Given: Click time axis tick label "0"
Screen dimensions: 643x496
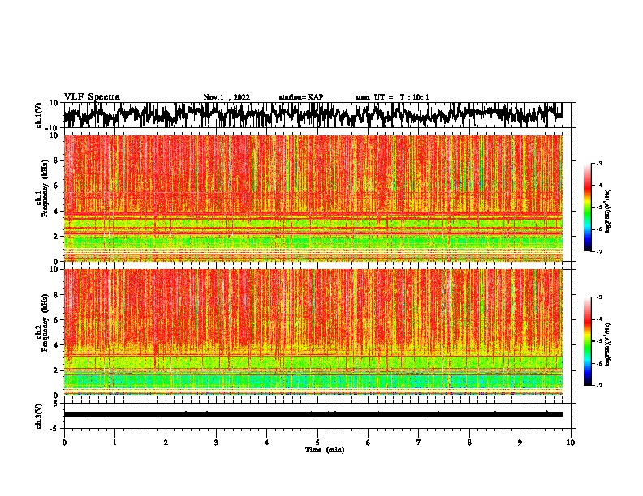Looking at the screenshot, I should coord(64,443).
